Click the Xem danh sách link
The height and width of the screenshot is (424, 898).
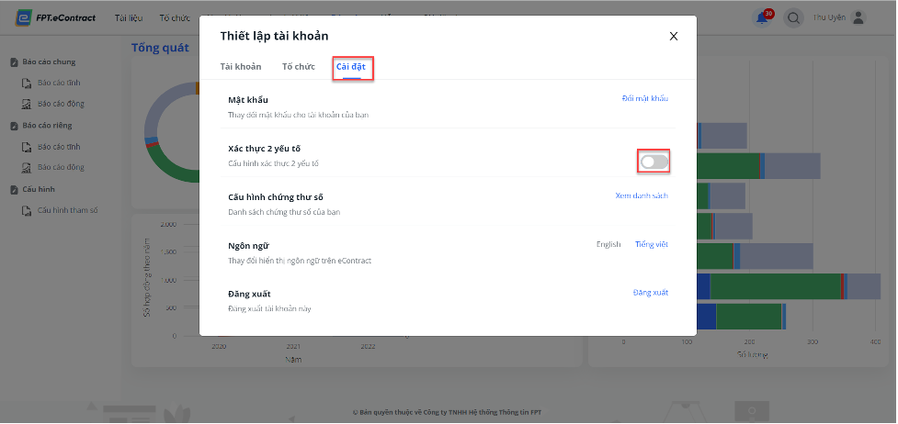coord(642,195)
